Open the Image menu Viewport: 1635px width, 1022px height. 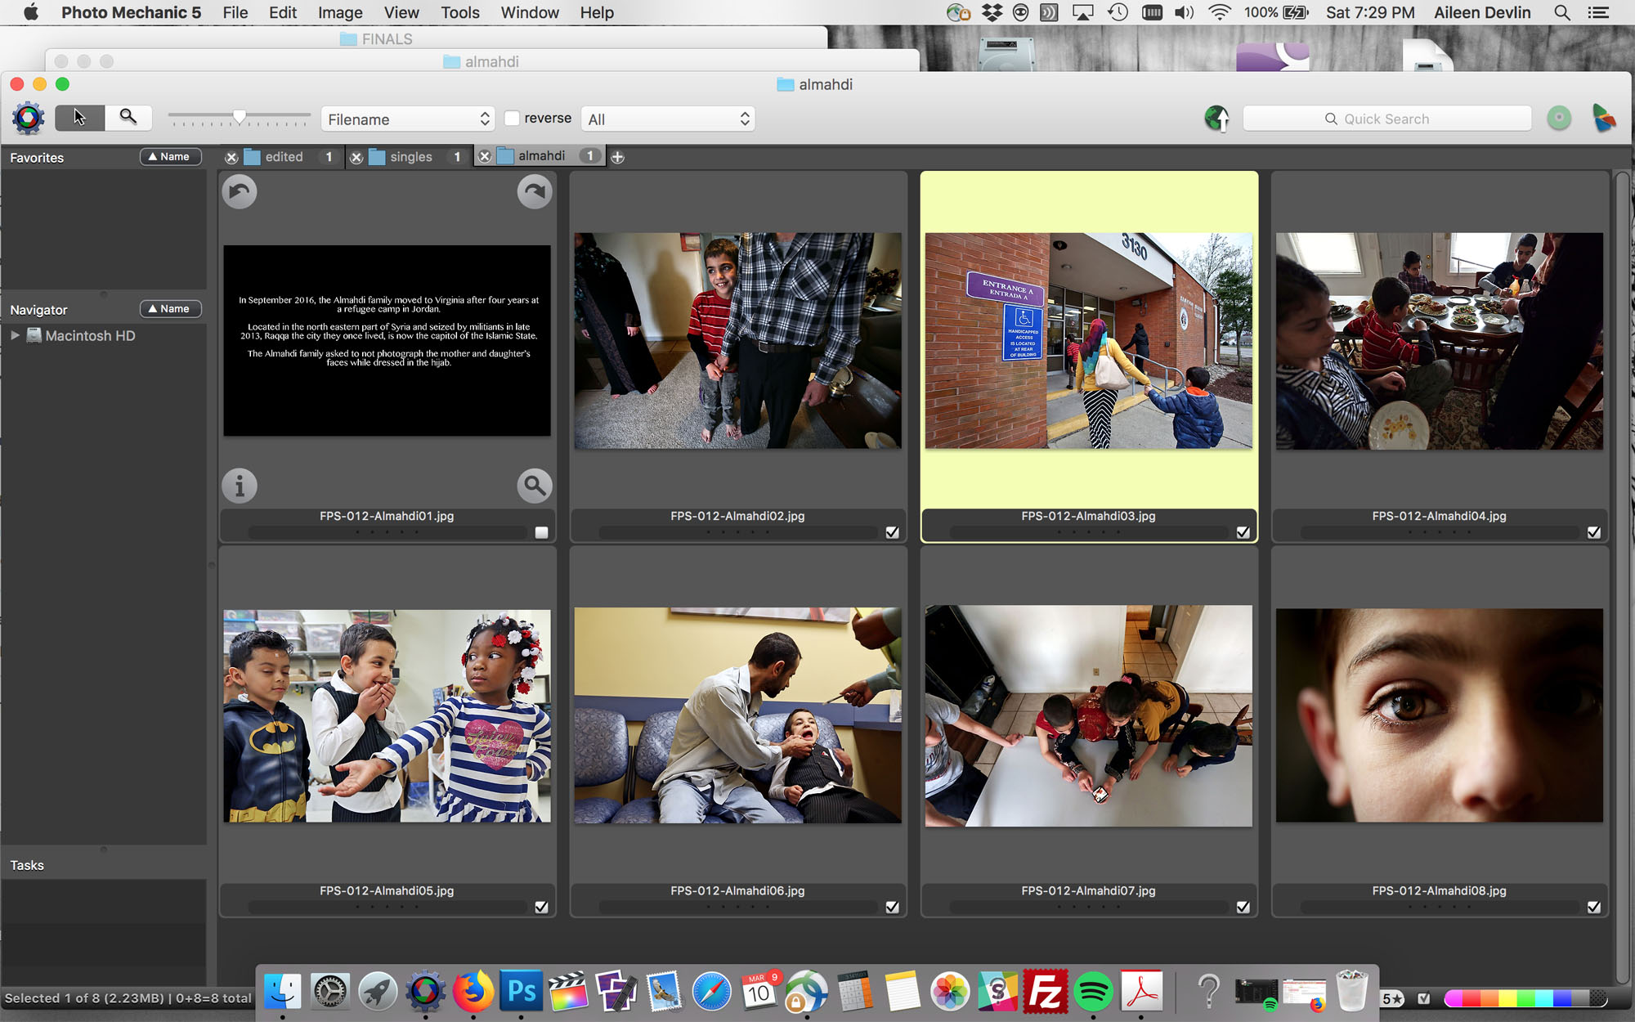click(x=340, y=12)
